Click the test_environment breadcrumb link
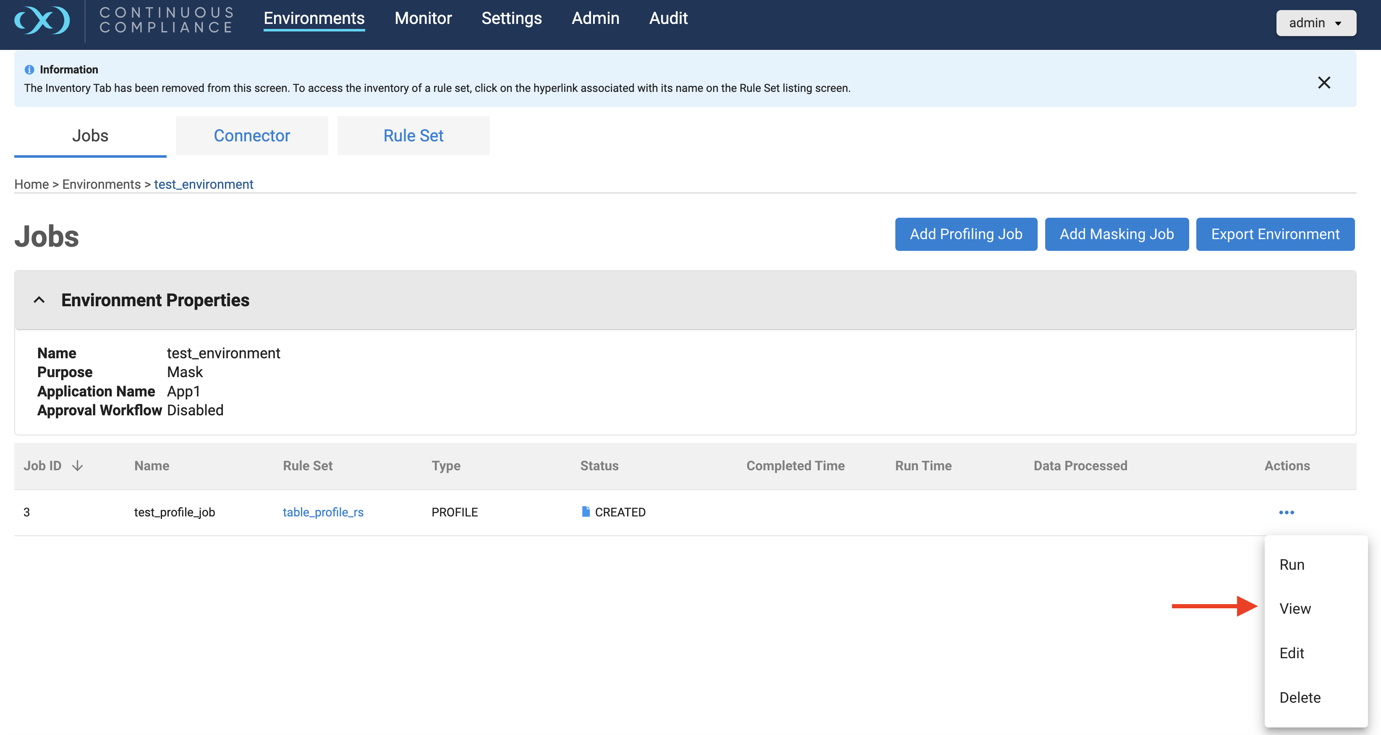 tap(203, 184)
